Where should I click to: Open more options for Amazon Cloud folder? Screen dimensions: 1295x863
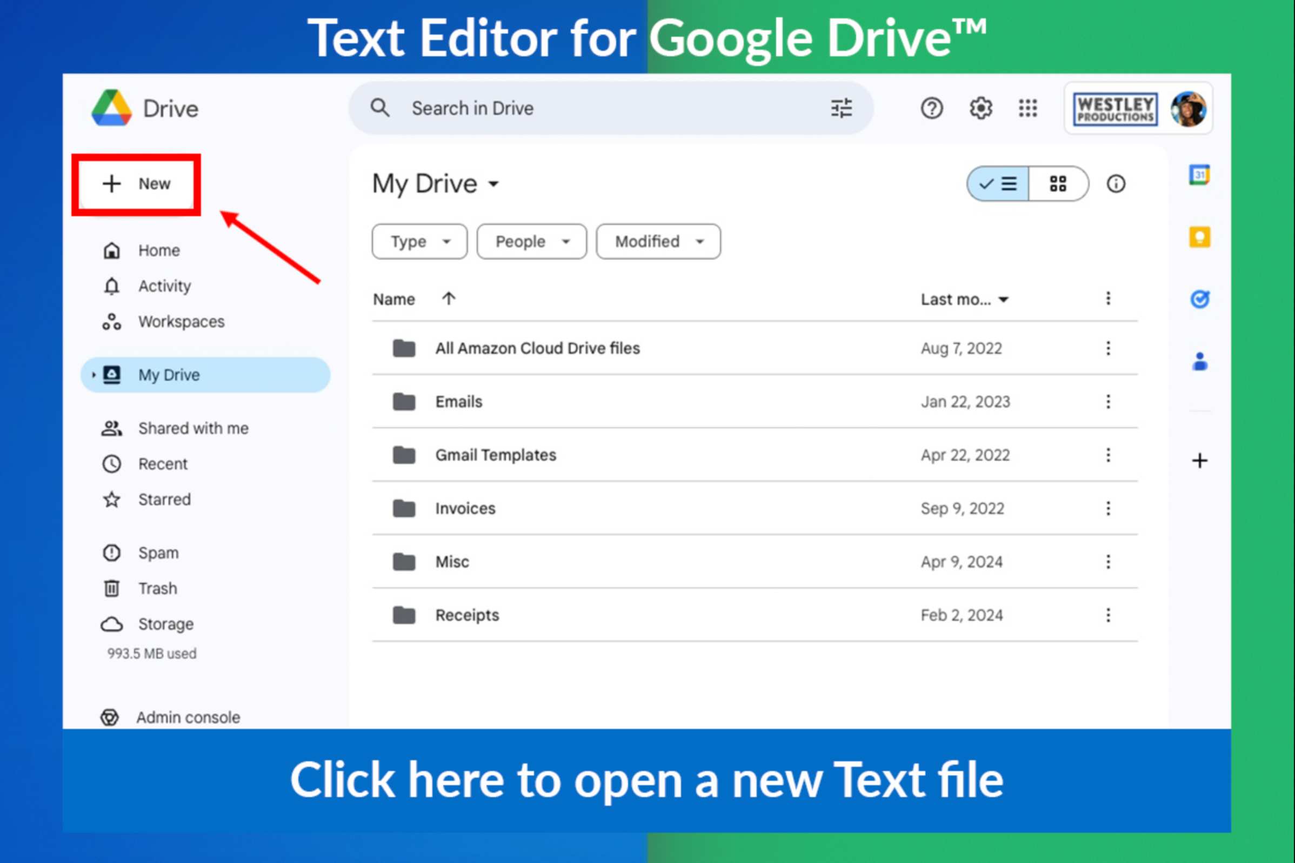coord(1108,348)
